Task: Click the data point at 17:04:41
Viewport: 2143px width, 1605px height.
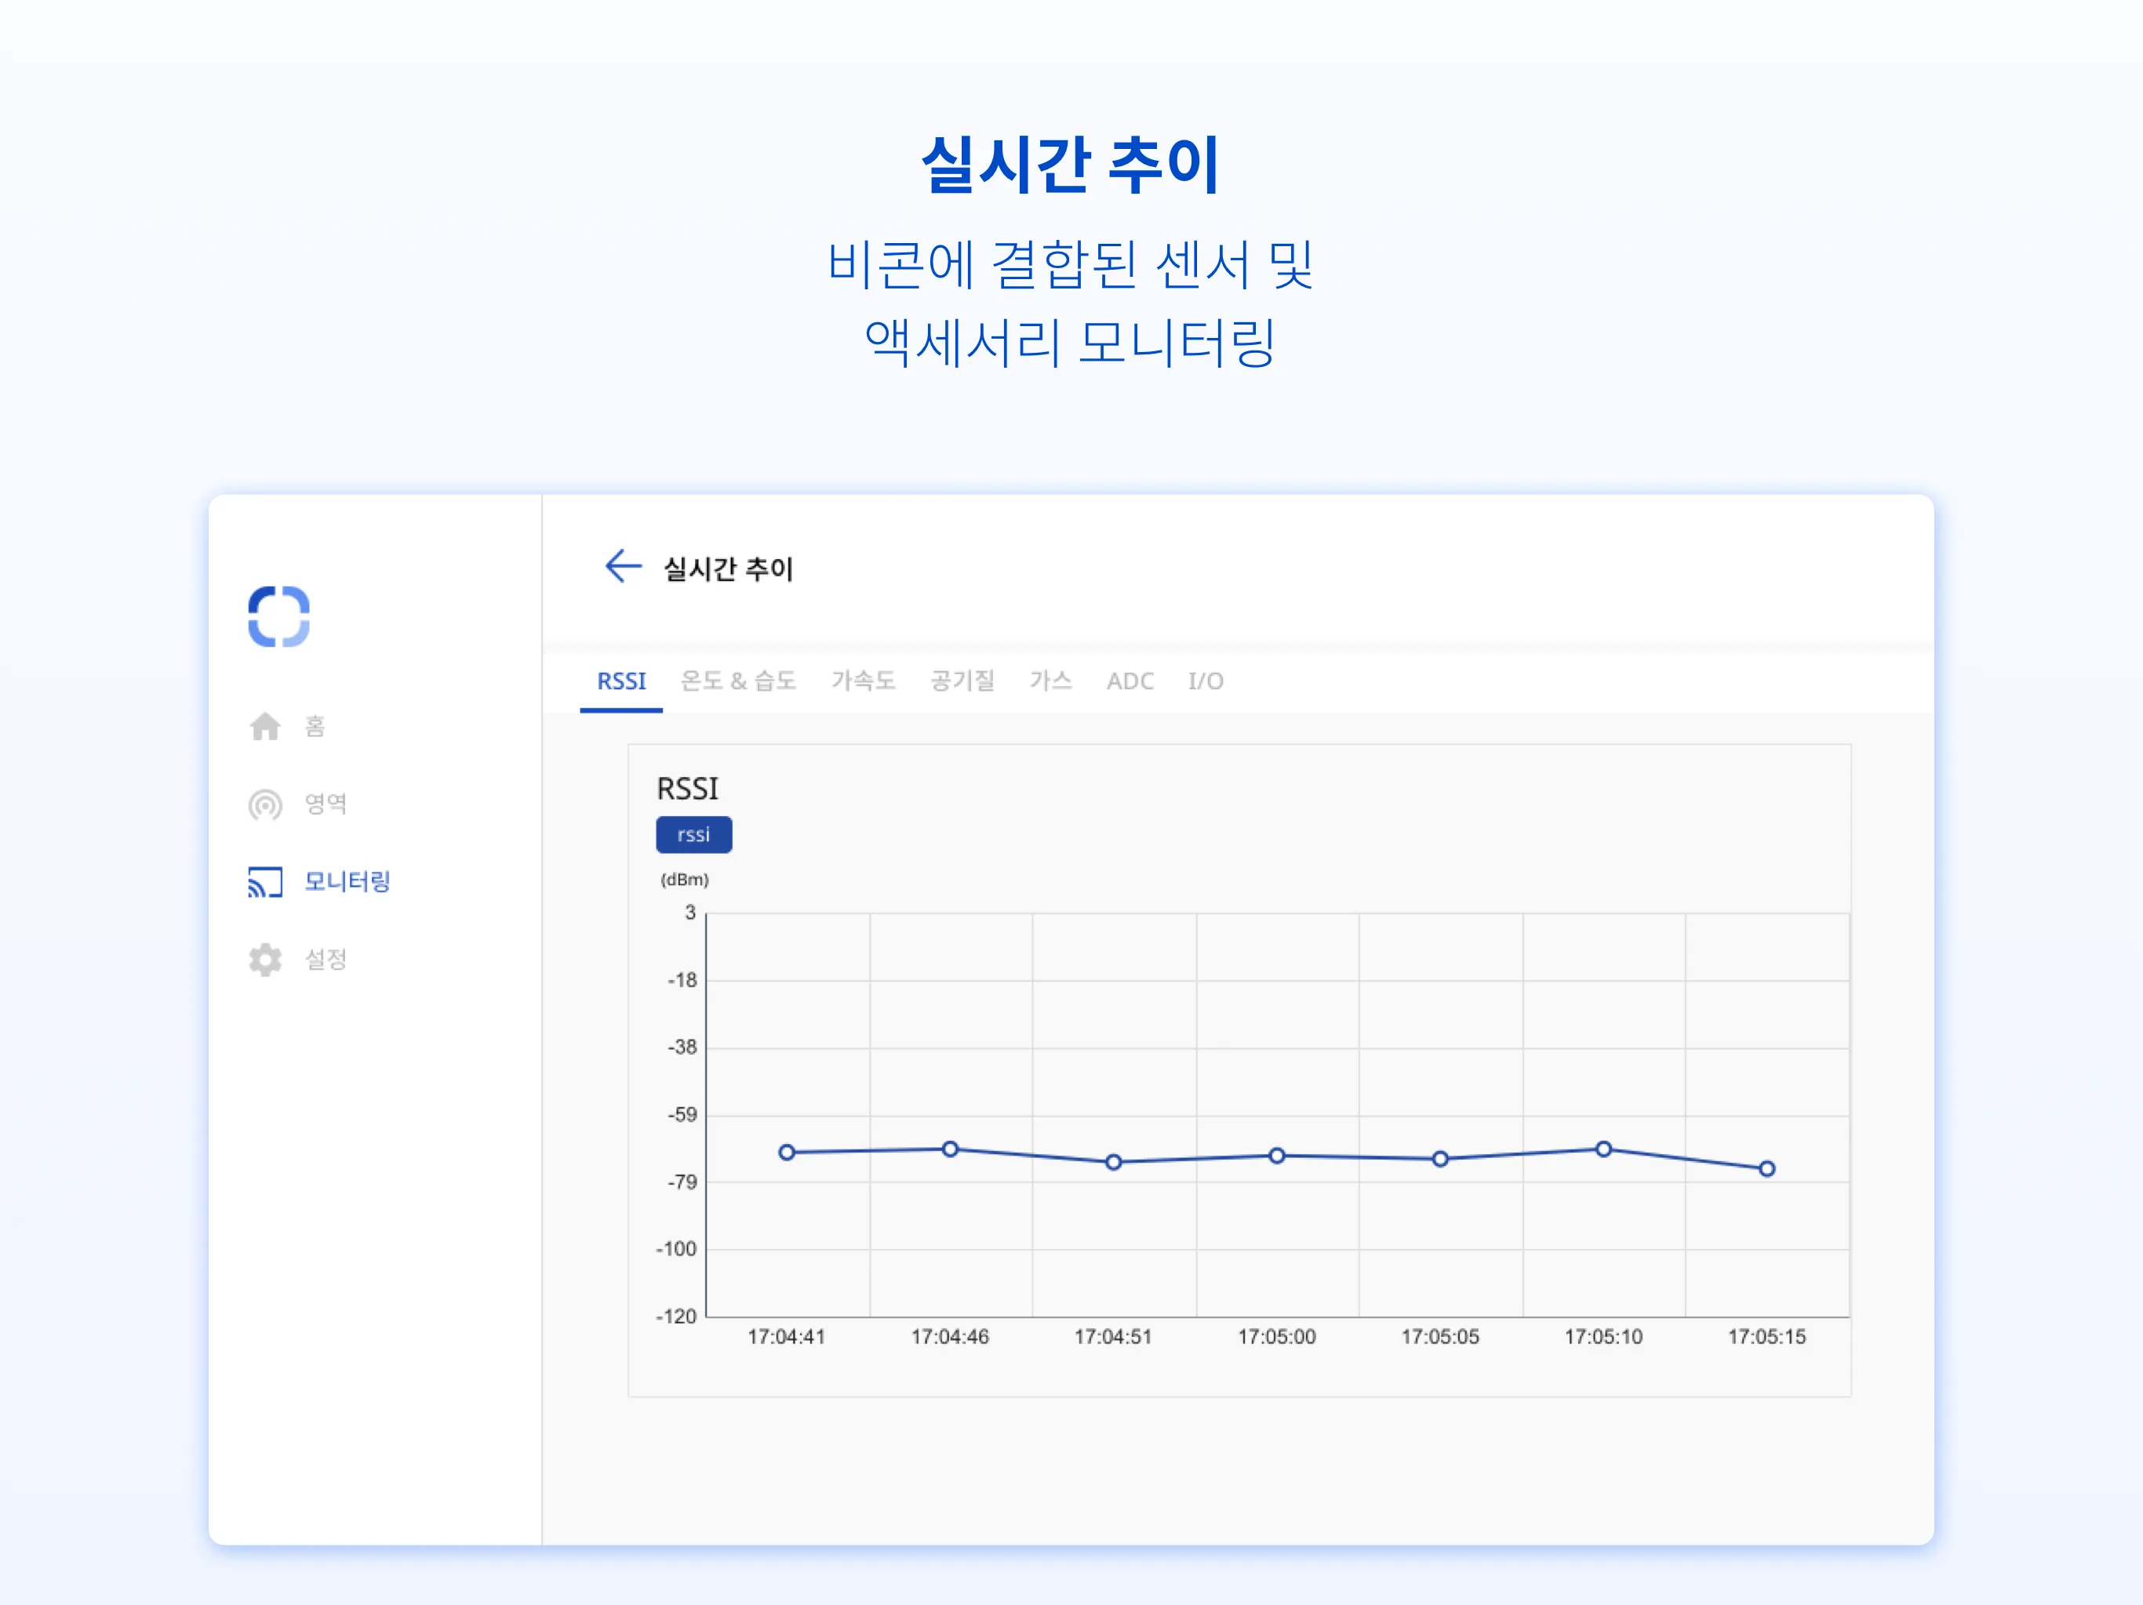Action: [x=787, y=1153]
